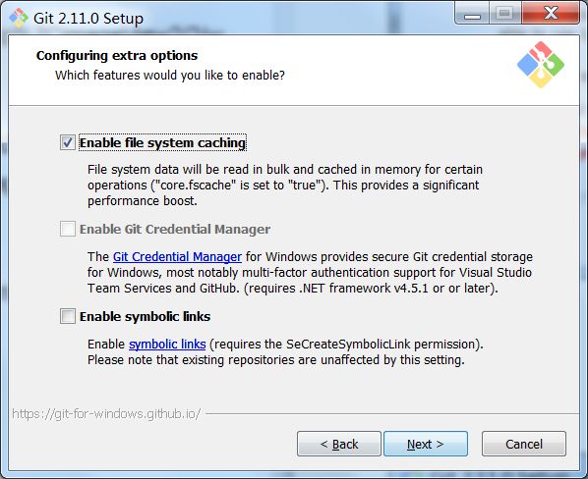Screen dimensions: 588x479
Task: Minimize the Git Setup window
Action: point(472,14)
